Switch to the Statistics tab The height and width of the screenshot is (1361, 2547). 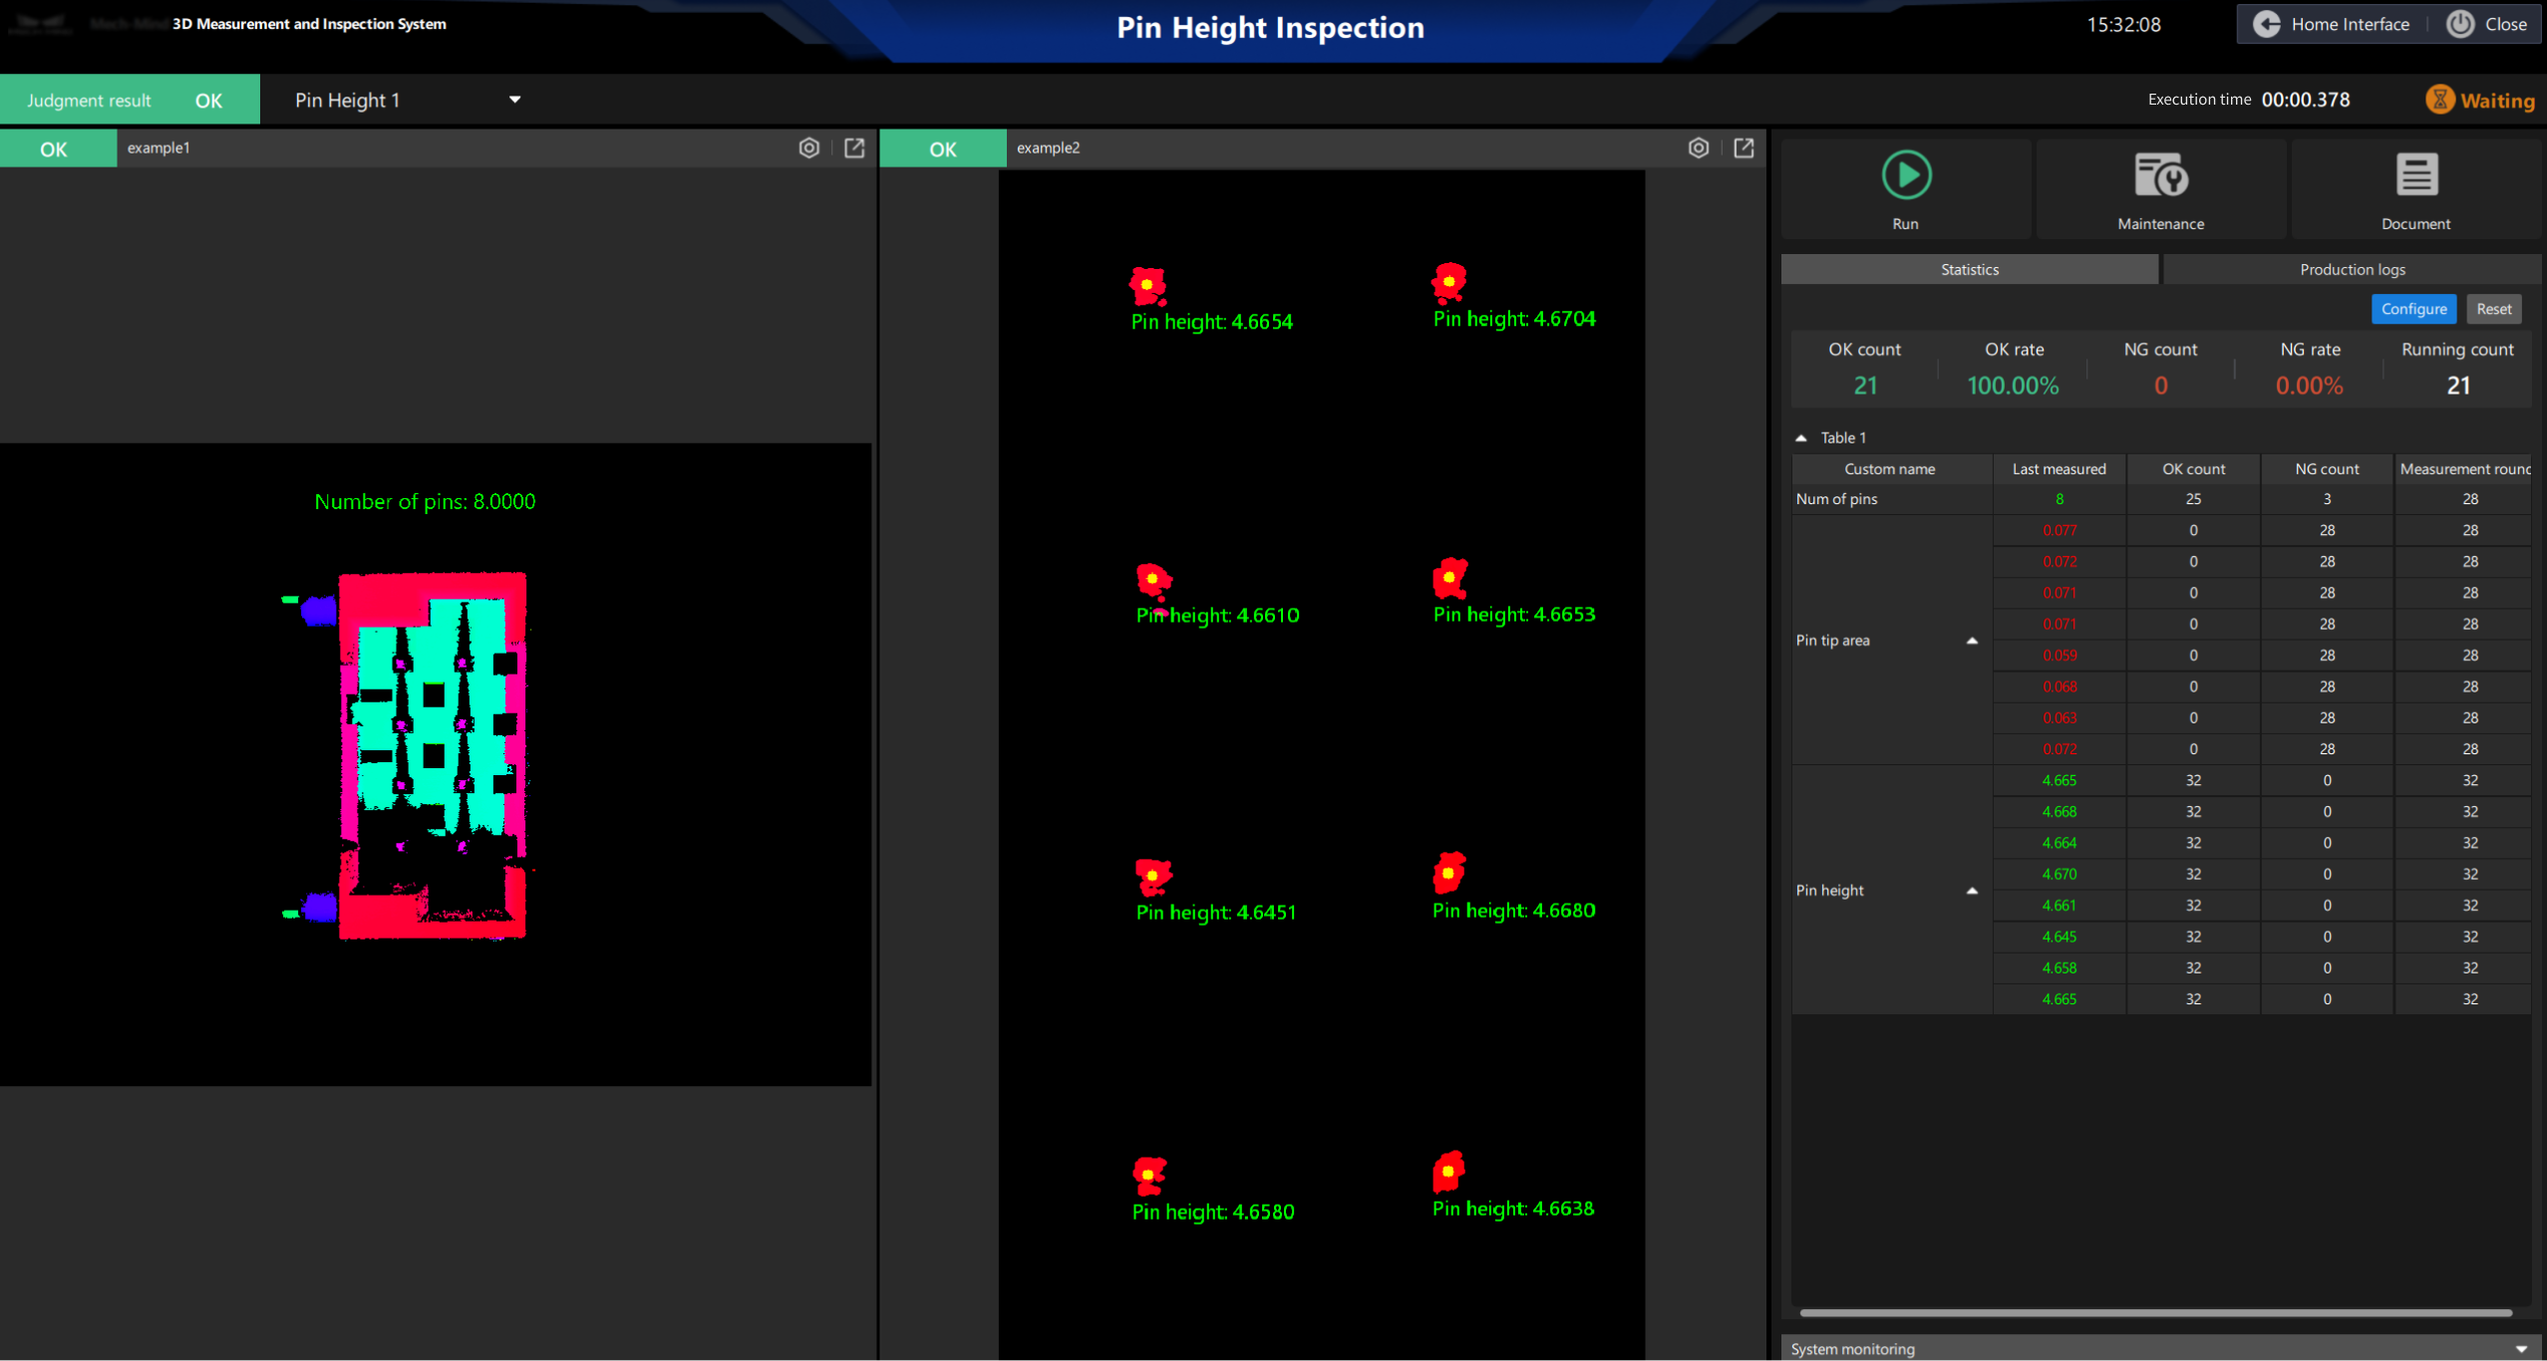[x=1969, y=269]
